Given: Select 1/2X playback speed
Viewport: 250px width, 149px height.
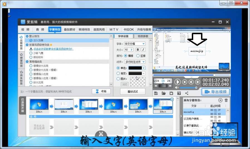Looking at the screenshot, I should click(156, 81).
